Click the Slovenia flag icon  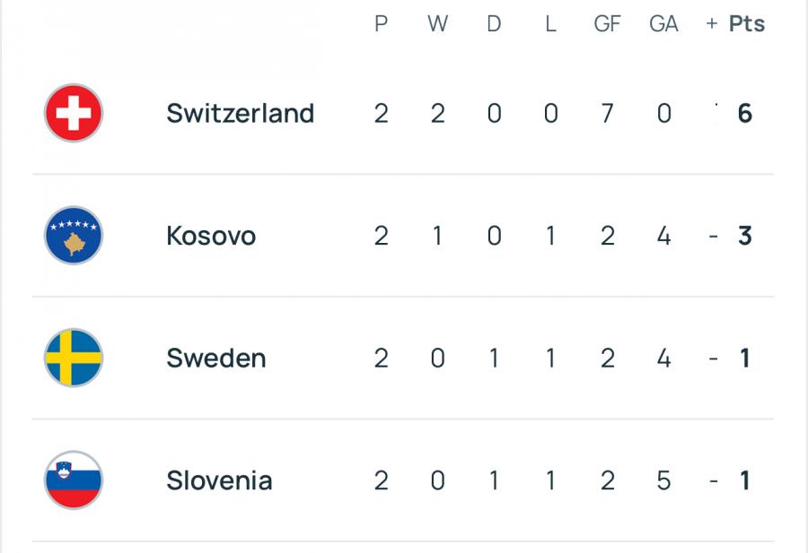click(74, 480)
